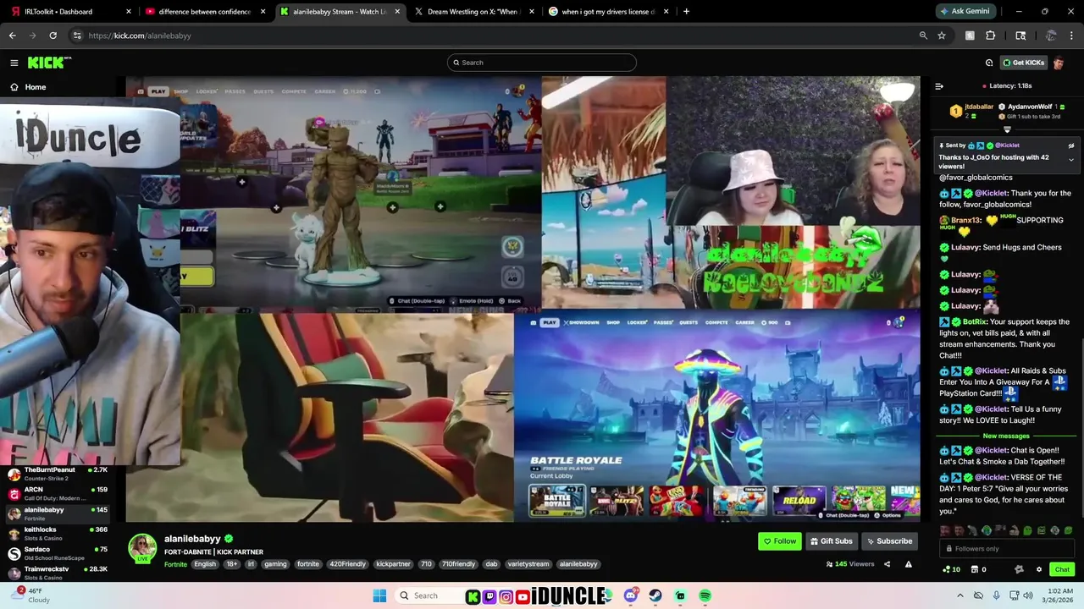This screenshot has height=609, width=1084.
Task: Close the alanilebabyy Stream tab
Action: pyautogui.click(x=397, y=12)
